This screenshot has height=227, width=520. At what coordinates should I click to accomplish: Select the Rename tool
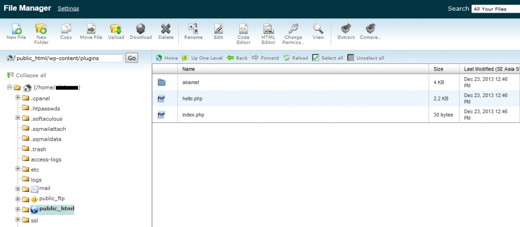coord(193,32)
